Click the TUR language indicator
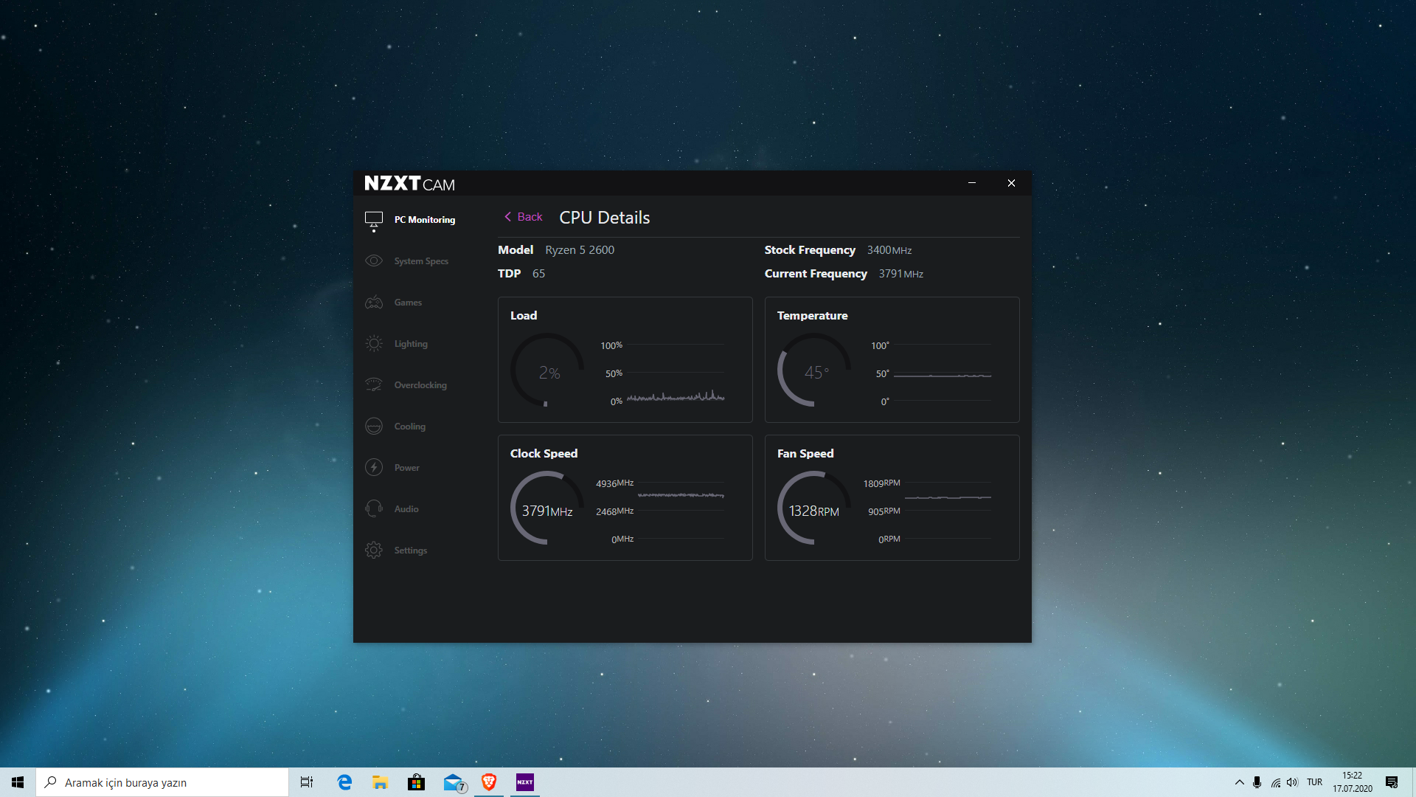This screenshot has width=1416, height=797. 1314,782
